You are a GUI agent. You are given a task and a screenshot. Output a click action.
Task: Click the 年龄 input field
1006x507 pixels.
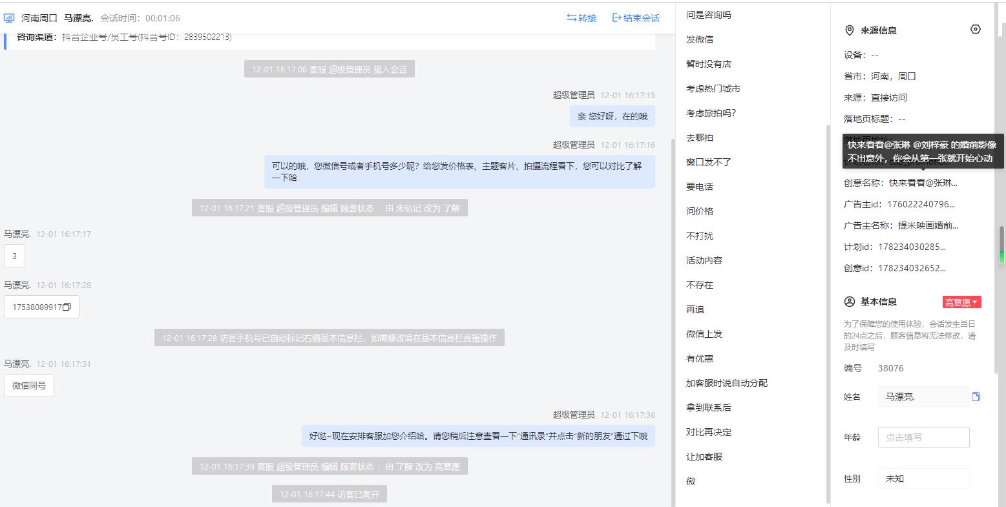click(923, 437)
